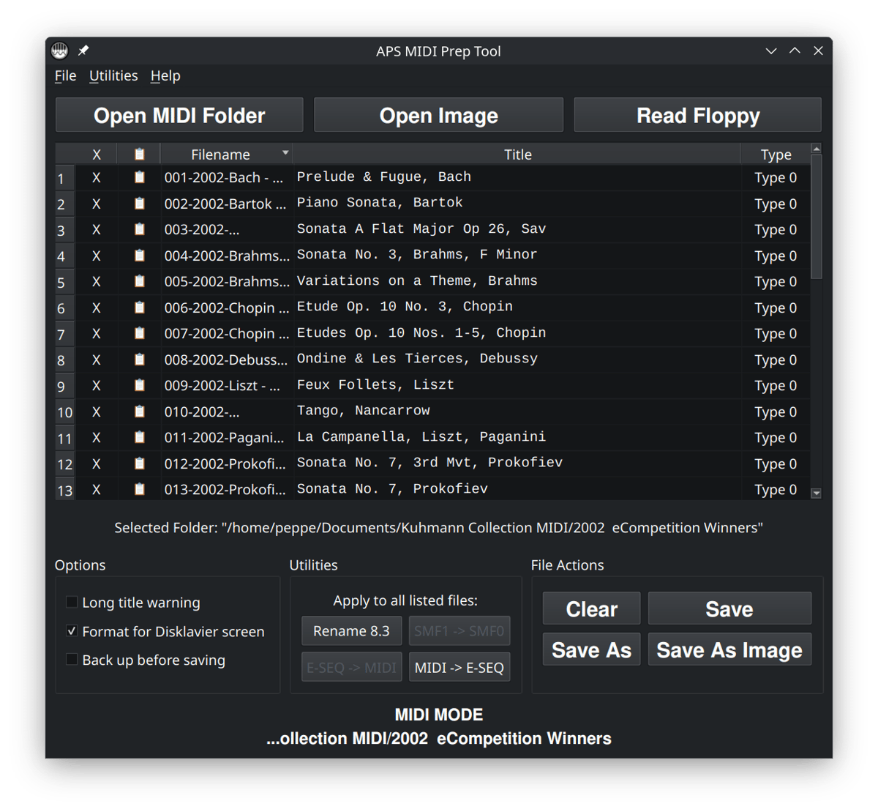878x812 pixels.
Task: Open the File menu
Action: tap(65, 75)
